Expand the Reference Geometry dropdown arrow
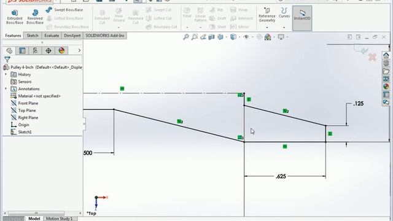393x221 pixels. point(267,27)
